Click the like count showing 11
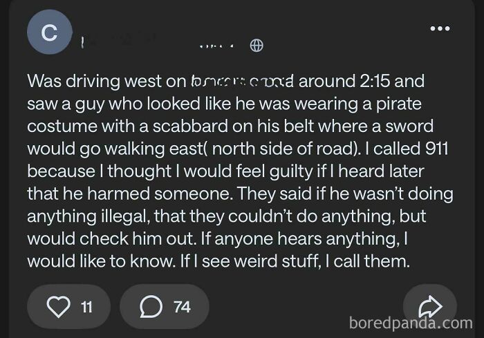Screen dimensions: 484x338 87,306
